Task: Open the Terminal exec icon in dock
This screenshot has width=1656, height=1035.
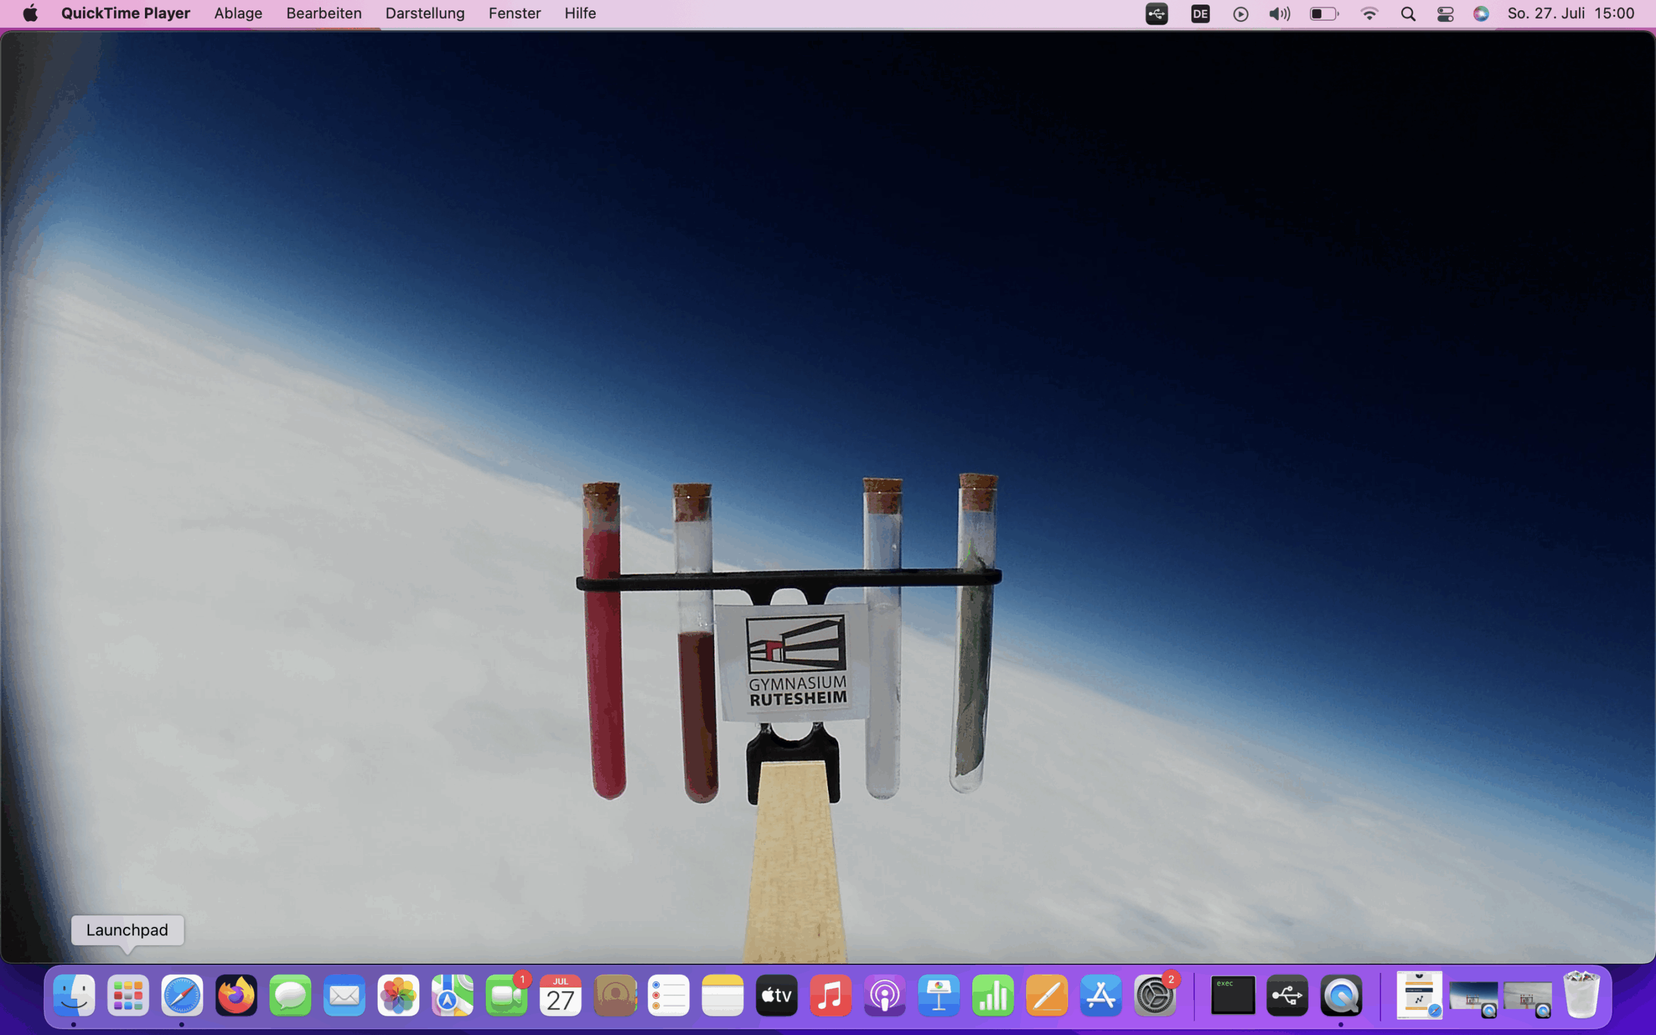Action: (x=1232, y=996)
